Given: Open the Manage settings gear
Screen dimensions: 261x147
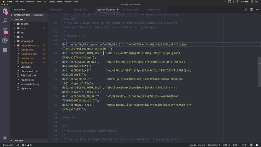Looking at the screenshot, I should tap(5, 138).
